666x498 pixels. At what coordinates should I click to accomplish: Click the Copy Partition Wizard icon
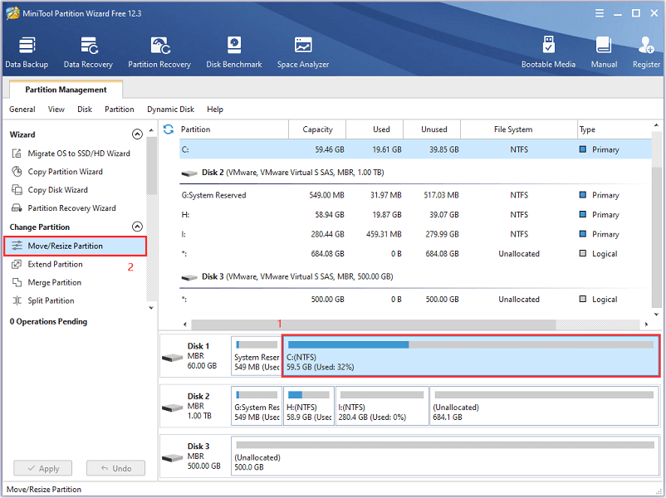click(x=17, y=172)
